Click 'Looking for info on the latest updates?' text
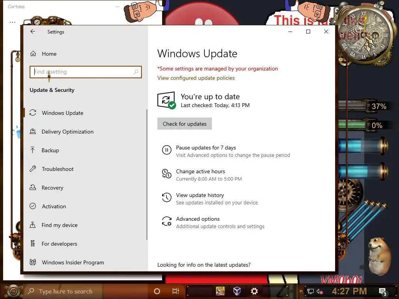Screen dimensions: 399x299 [x=204, y=265]
